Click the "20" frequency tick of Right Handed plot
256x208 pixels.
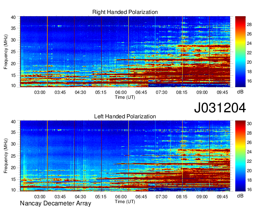coord(14,64)
